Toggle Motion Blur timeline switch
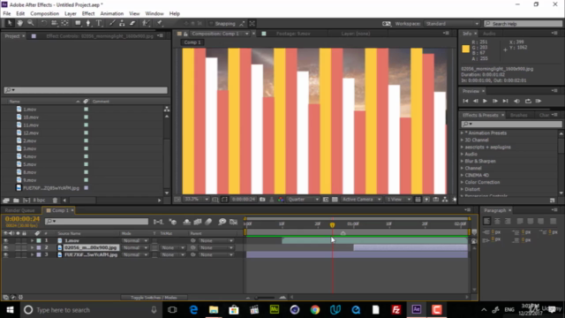Viewport: 565px width, 318px height. click(x=208, y=222)
